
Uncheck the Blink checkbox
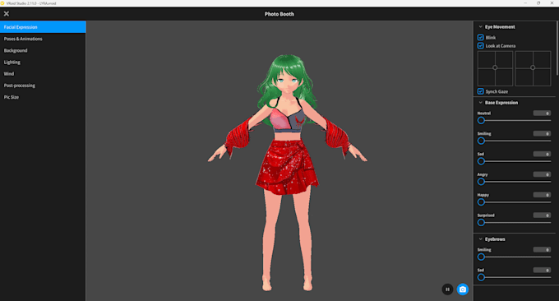[481, 38]
